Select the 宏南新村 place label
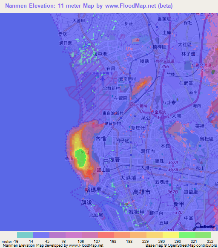 (x=128, y=79)
